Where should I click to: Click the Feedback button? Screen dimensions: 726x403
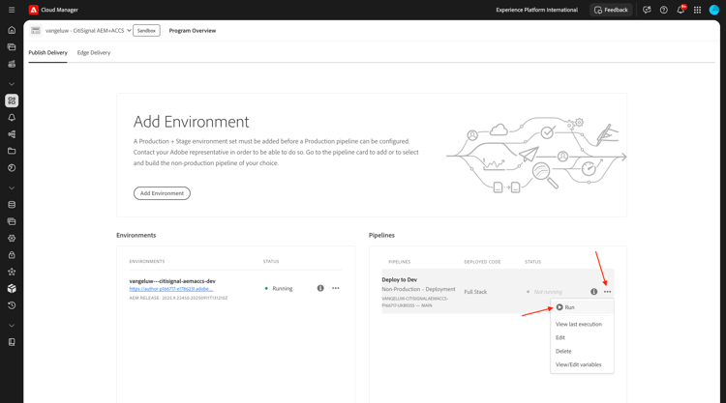coord(611,10)
